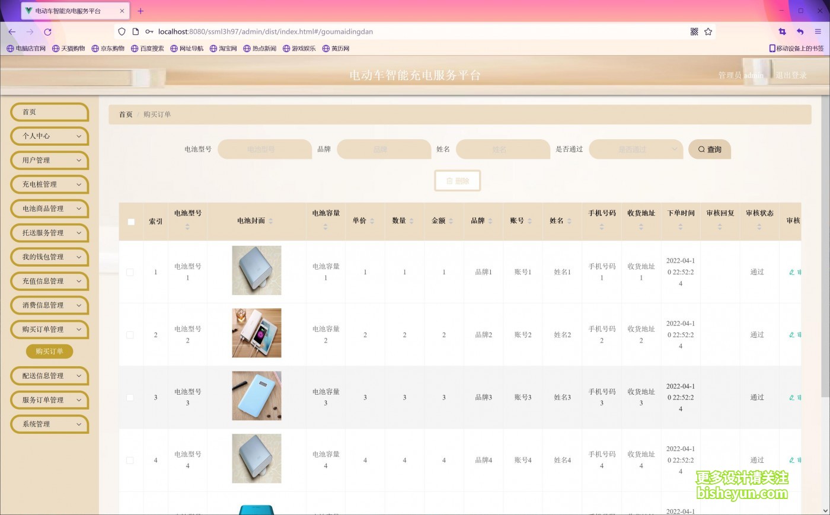This screenshot has height=515, width=830.
Task: Go to 首页 in sidebar
Action: pyautogui.click(x=49, y=112)
